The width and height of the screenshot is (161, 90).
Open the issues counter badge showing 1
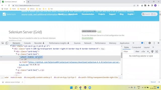pos(143,43)
